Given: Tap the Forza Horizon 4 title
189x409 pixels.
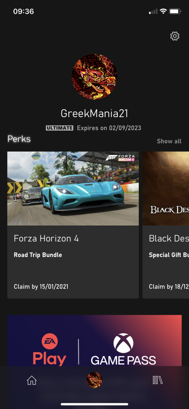Looking at the screenshot, I should tap(46, 239).
